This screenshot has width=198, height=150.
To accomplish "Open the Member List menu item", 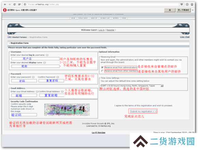I will click(x=105, y=18).
